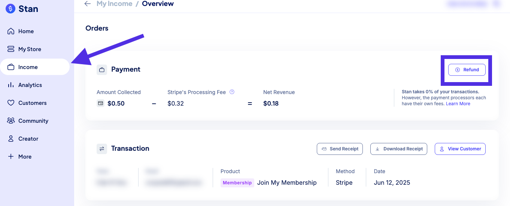Click the Analytics bar chart icon
510x206 pixels.
coord(11,85)
